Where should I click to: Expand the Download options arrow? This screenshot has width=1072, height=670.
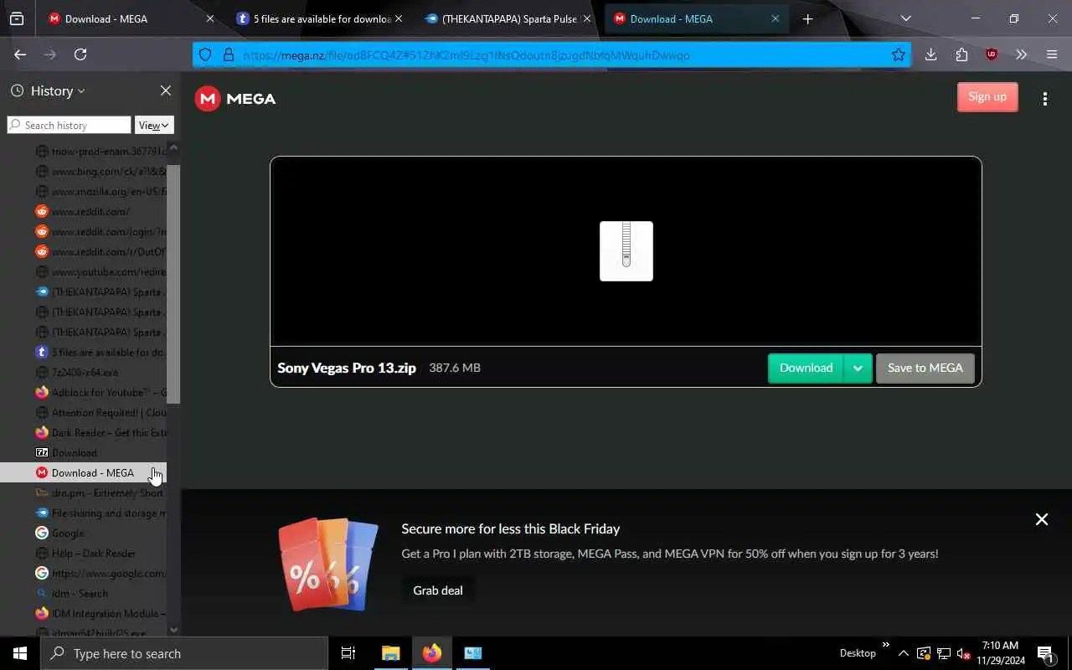(x=858, y=368)
